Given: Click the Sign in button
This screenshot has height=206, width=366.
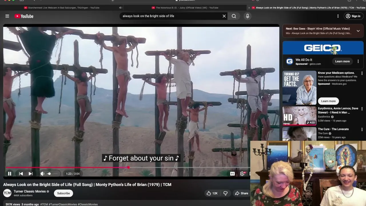Looking at the screenshot, I should [x=353, y=16].
